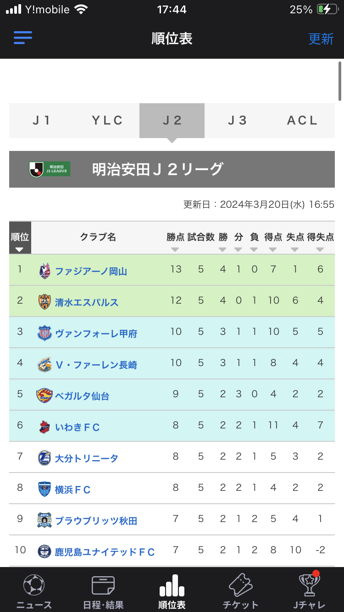Switch to the ACL tab

[x=302, y=121]
